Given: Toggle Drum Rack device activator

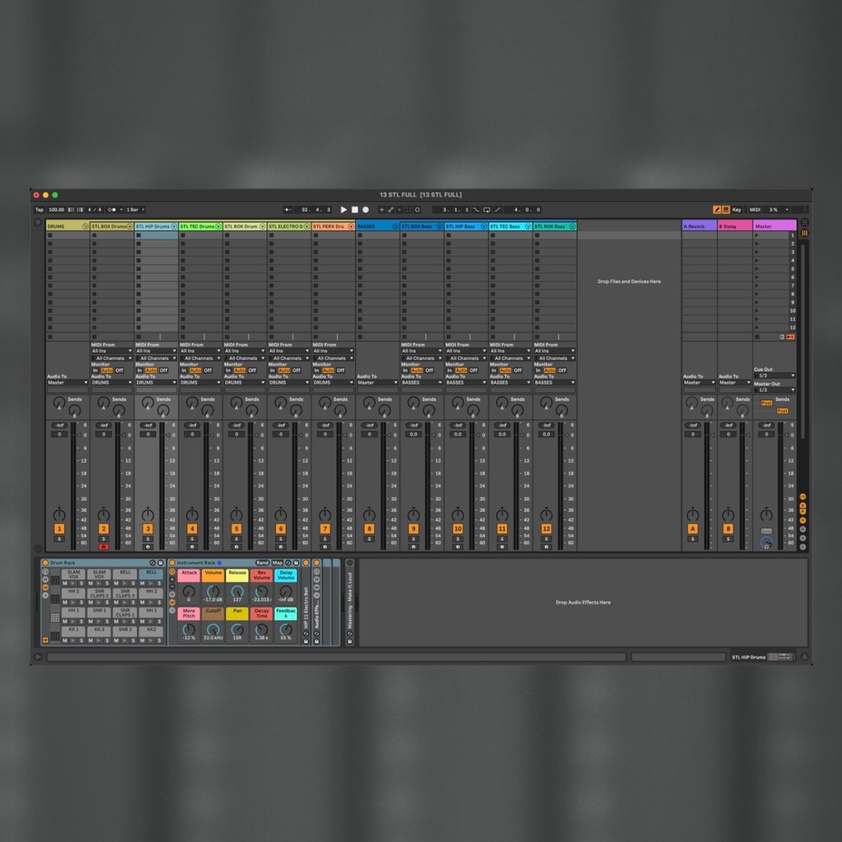Looking at the screenshot, I should [x=46, y=563].
